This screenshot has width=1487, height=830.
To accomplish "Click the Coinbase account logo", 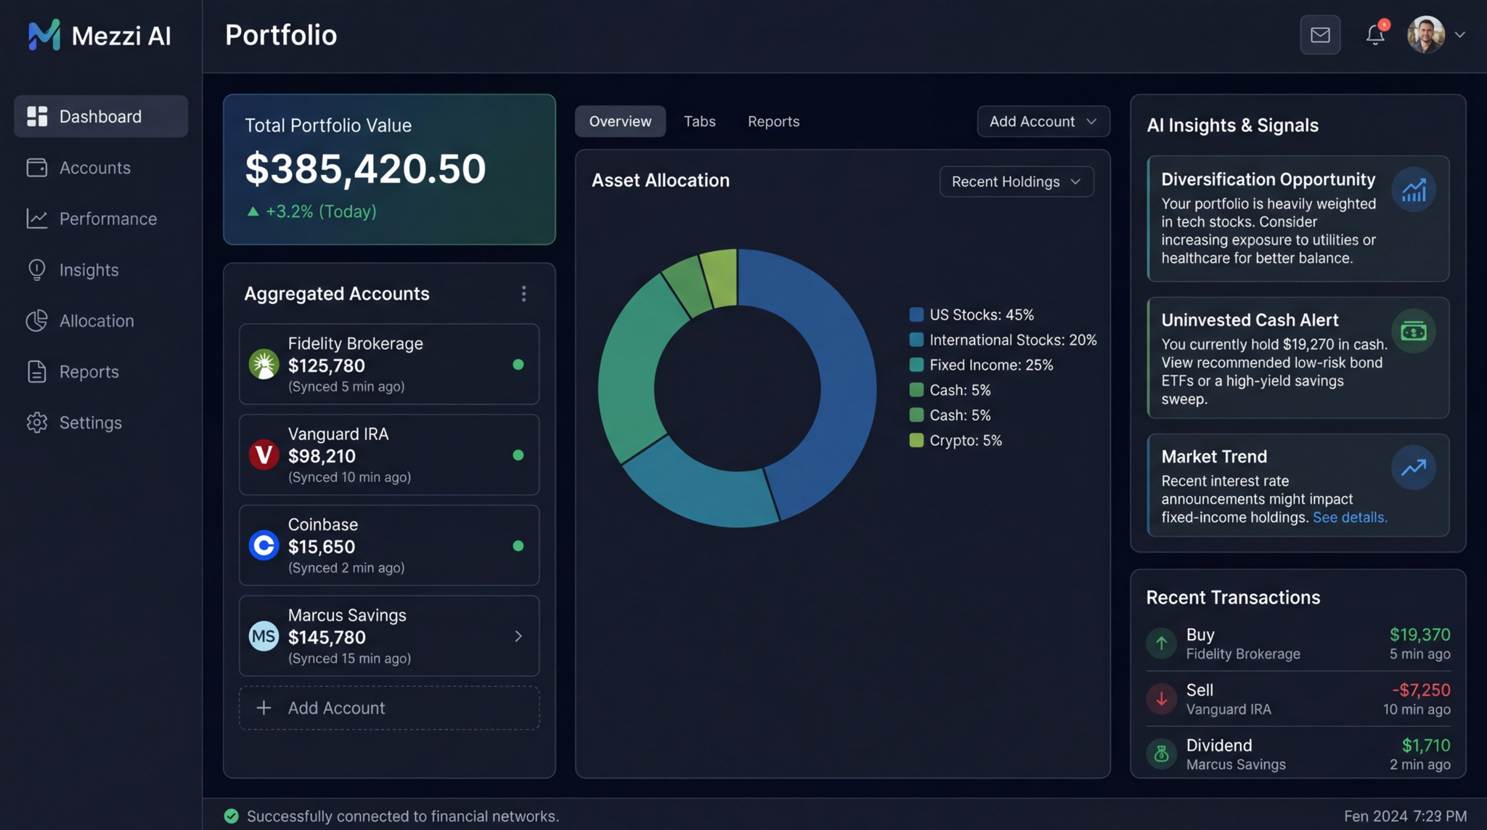I will click(264, 545).
